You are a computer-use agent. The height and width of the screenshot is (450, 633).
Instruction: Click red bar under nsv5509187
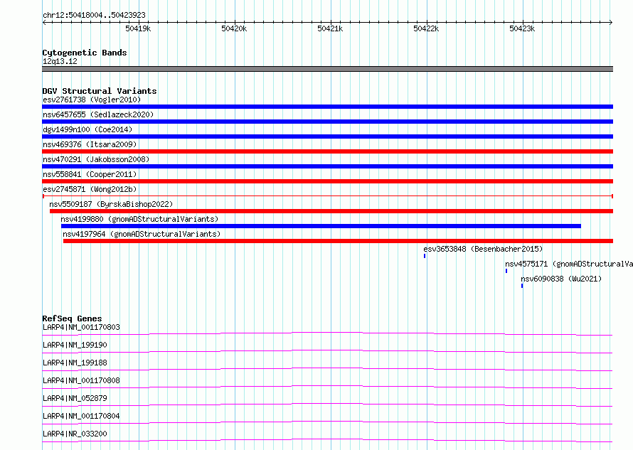point(331,211)
